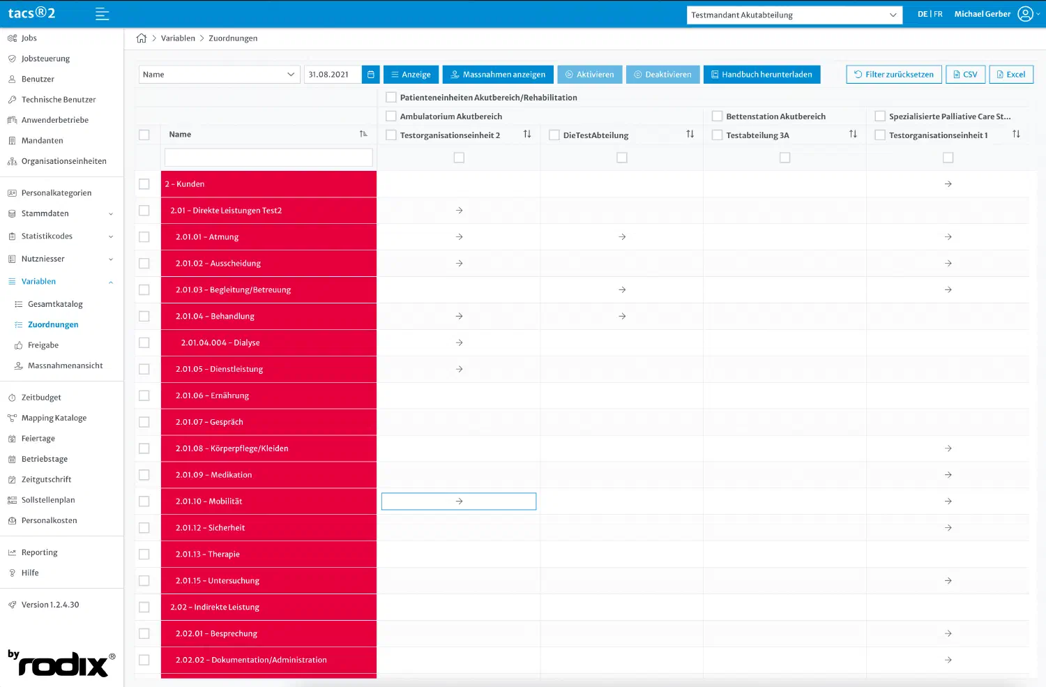1046x687 pixels.
Task: Toggle sort order for Testabteilung 3A column
Action: point(854,134)
